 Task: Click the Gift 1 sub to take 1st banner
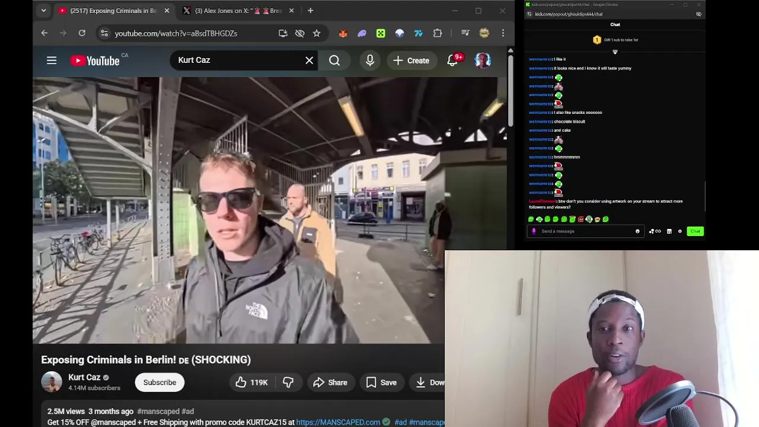coord(615,40)
